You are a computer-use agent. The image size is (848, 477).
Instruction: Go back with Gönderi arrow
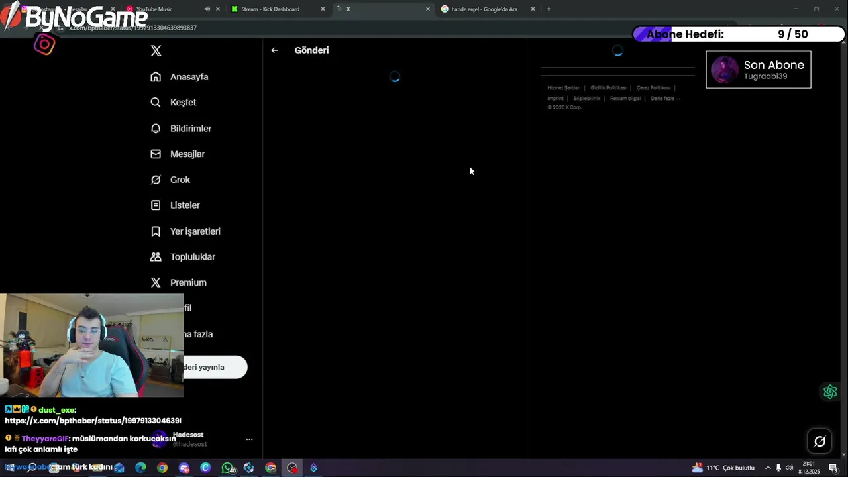274,50
